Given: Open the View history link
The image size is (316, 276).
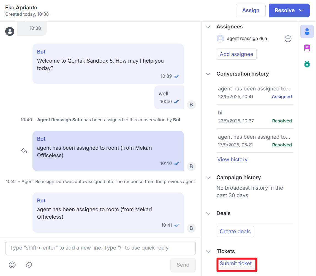Looking at the screenshot, I should click(x=232, y=159).
